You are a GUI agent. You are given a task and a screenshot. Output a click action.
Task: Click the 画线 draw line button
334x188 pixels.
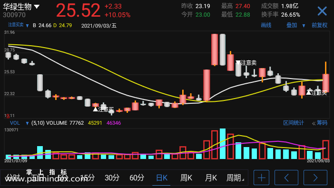(266, 25)
